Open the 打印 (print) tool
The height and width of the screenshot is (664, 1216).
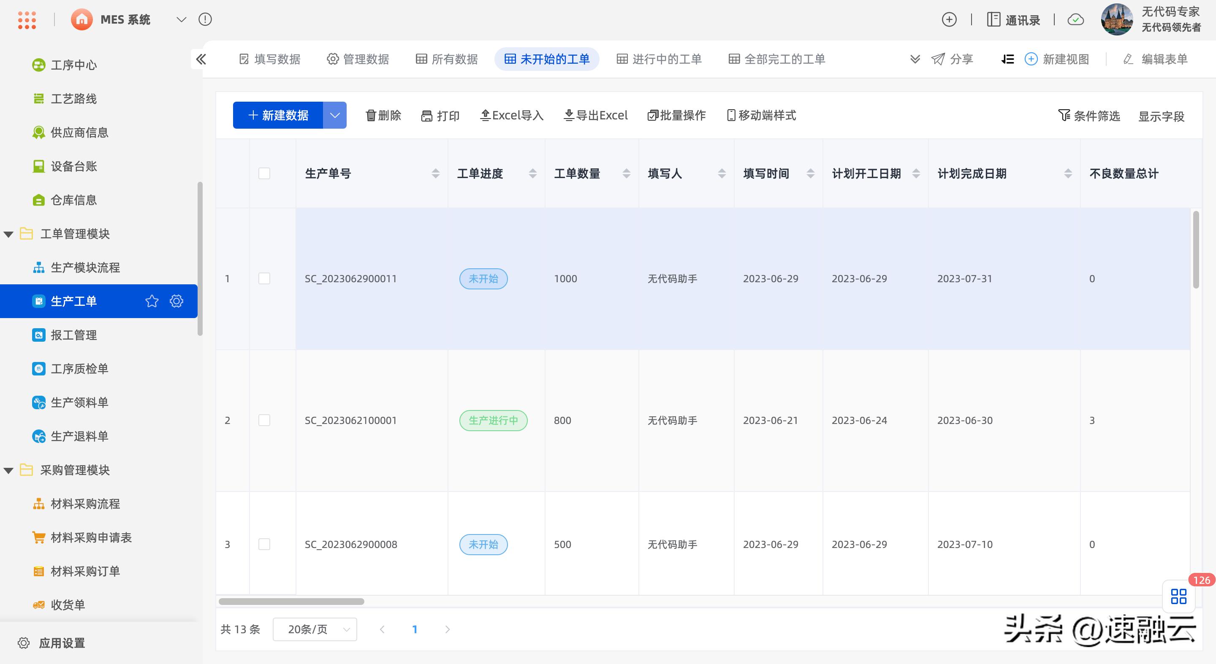440,115
